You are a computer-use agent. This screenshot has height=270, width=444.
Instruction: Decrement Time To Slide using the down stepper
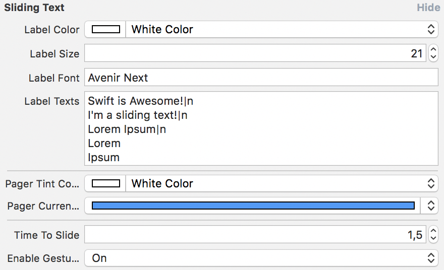pos(433,238)
